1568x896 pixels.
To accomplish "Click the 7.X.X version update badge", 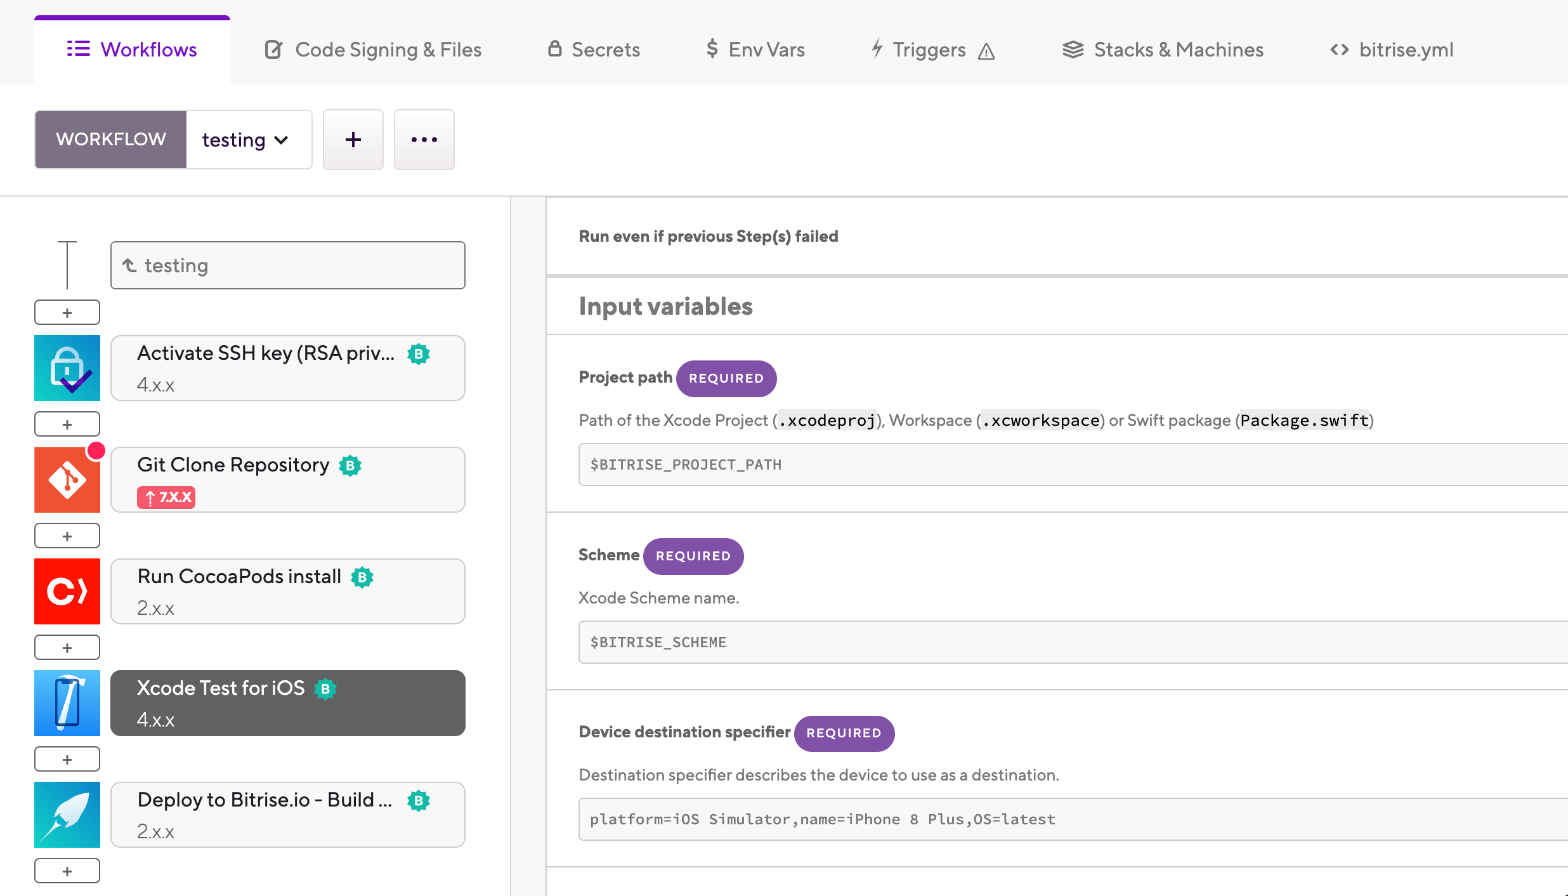I will pyautogui.click(x=166, y=497).
